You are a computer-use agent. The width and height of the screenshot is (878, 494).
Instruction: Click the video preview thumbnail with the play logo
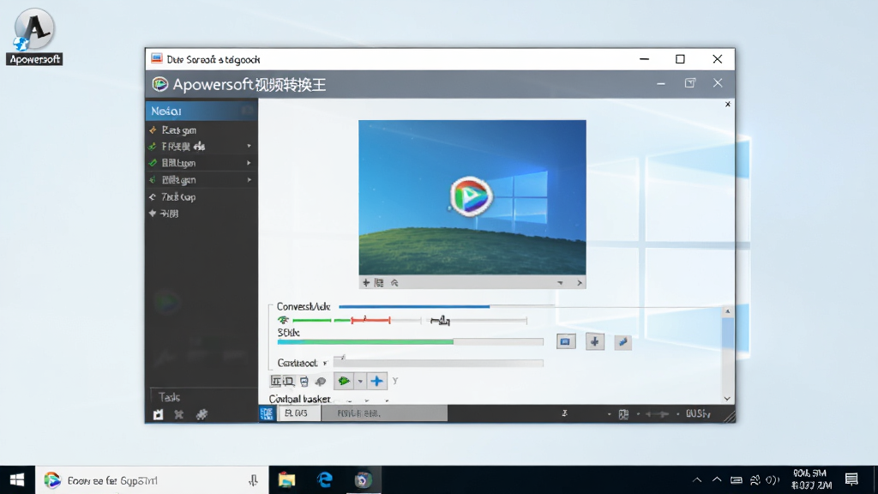pos(472,197)
